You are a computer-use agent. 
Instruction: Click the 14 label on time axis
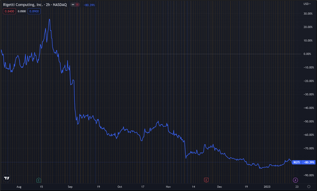[194, 187]
